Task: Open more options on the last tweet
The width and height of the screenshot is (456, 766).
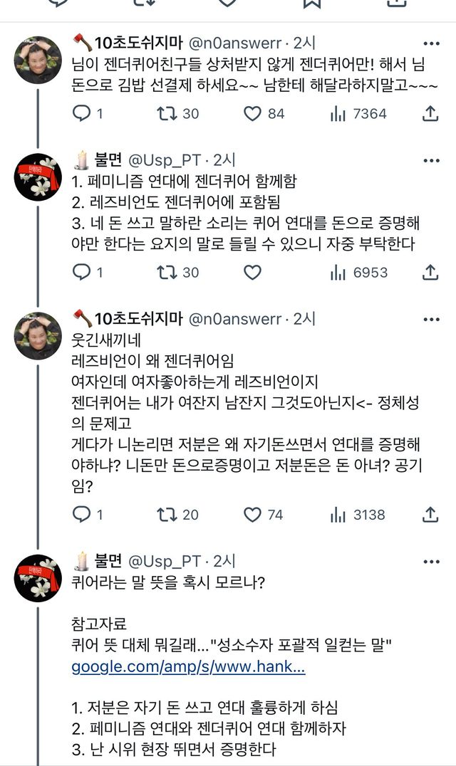Action: 430,562
